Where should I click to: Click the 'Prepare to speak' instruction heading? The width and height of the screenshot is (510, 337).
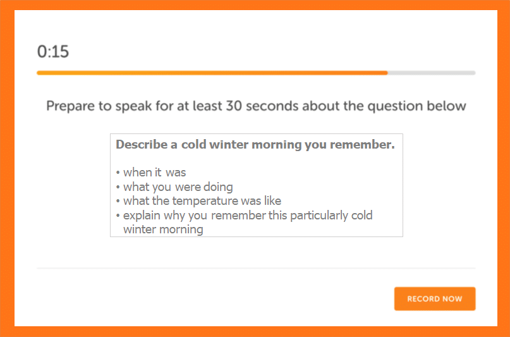[256, 106]
